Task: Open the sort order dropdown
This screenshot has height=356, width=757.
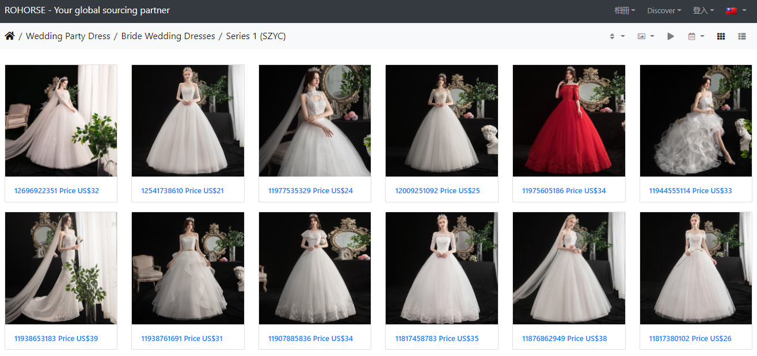Action: click(x=617, y=36)
